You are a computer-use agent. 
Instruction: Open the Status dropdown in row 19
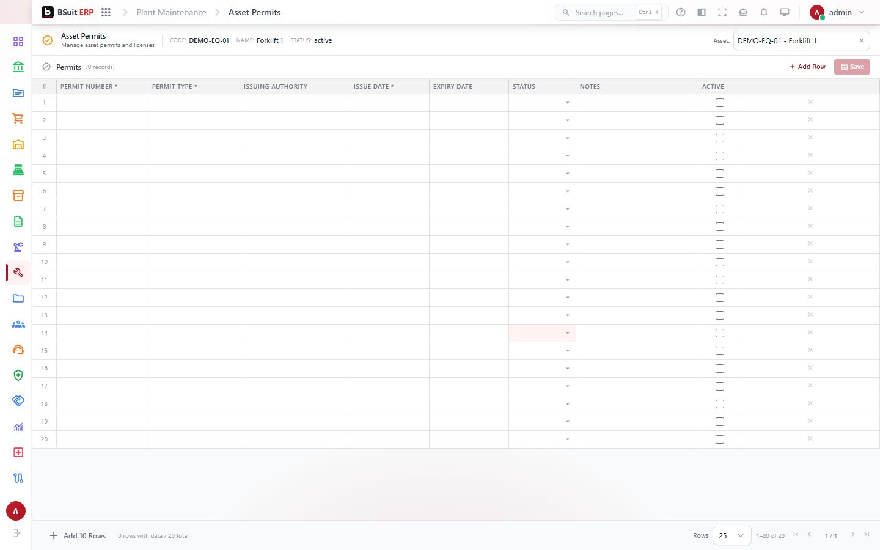(542, 422)
